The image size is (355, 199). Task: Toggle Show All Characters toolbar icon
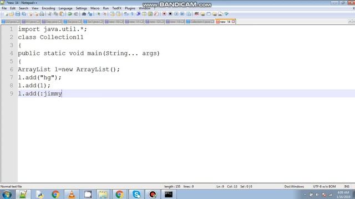pyautogui.click(x=133, y=14)
